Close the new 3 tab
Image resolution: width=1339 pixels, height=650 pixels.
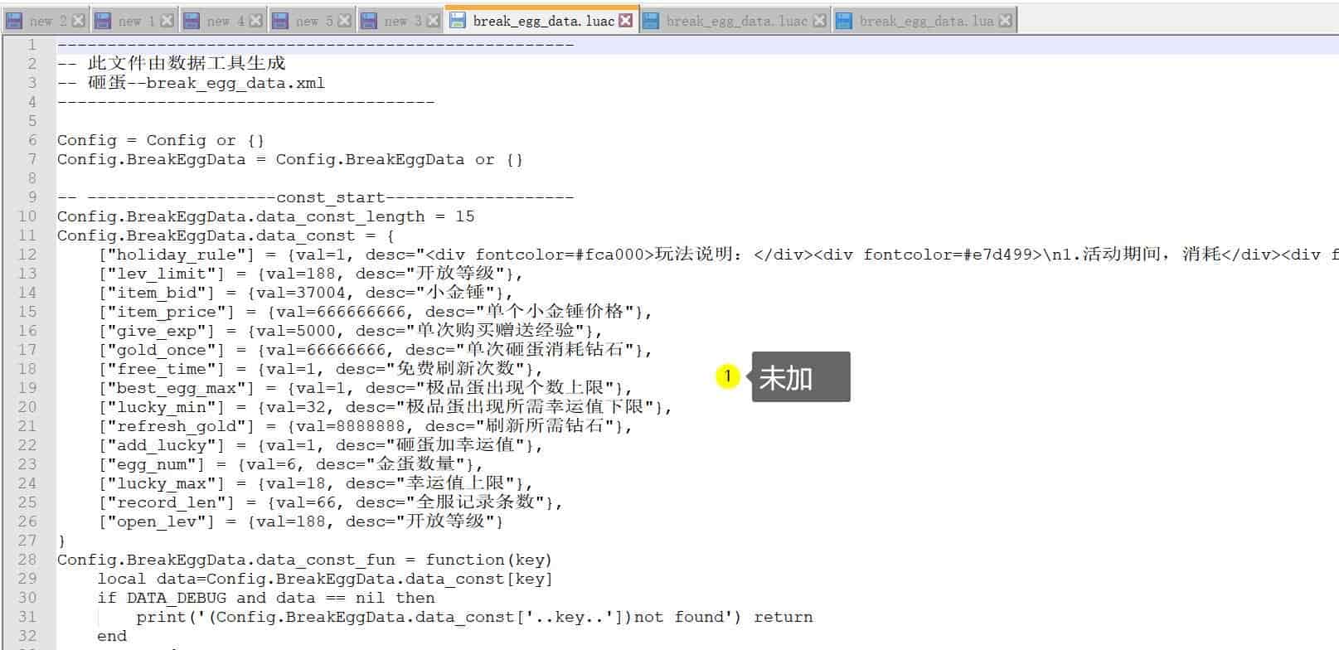433,21
